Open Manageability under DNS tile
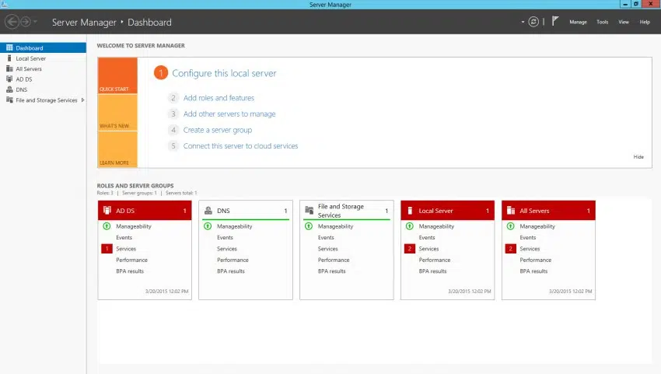Screen dimensions: 661x374 pyautogui.click(x=234, y=226)
